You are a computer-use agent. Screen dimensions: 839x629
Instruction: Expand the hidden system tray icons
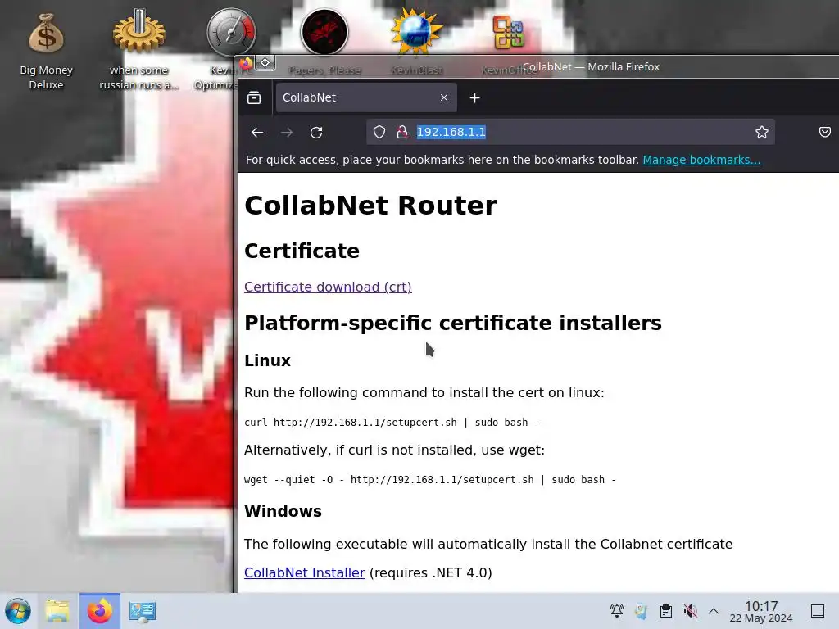[x=714, y=611]
